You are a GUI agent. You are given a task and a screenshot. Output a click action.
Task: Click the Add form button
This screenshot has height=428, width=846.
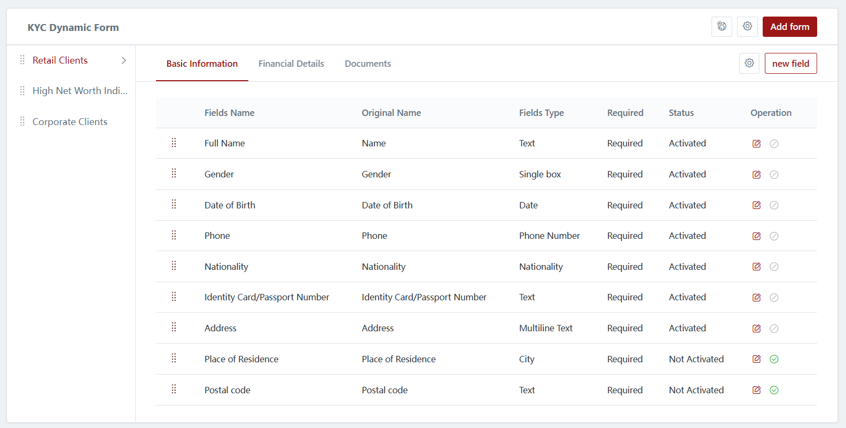[789, 27]
